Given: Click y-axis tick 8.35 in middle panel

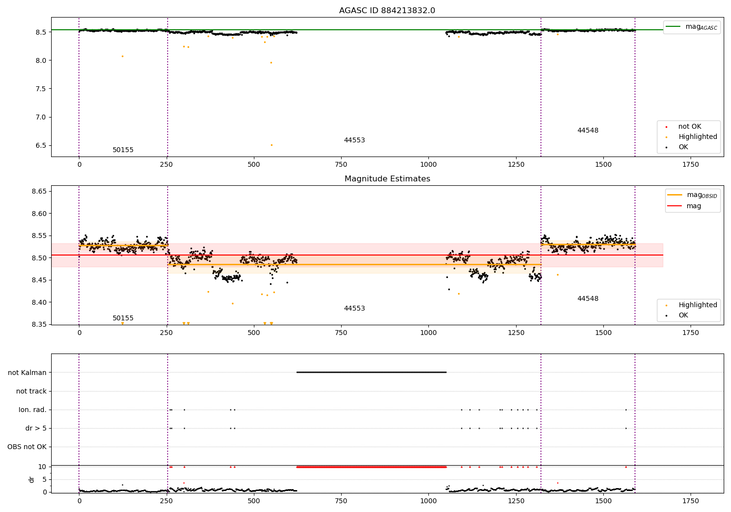Looking at the screenshot, I should tap(39, 324).
